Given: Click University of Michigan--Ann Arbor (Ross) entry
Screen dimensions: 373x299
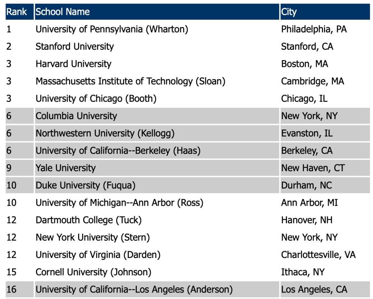Looking at the screenshot, I should pos(119,203).
